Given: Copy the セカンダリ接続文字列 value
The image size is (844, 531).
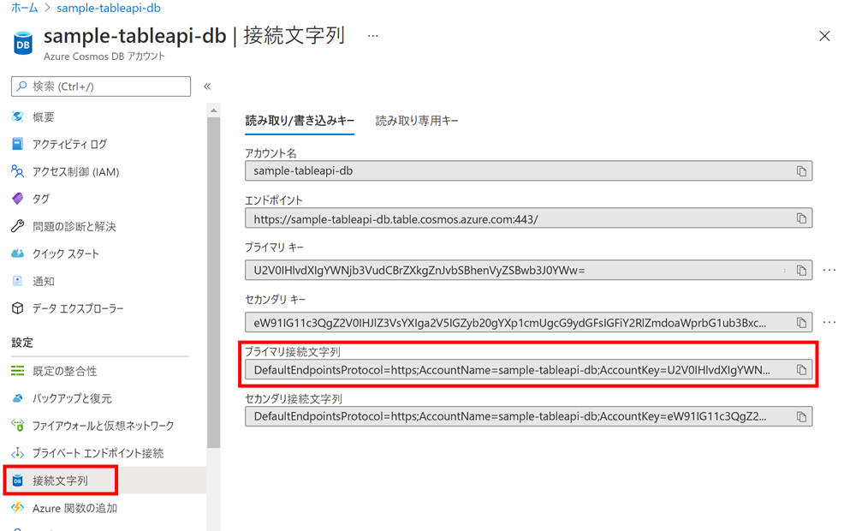Looking at the screenshot, I should (801, 417).
